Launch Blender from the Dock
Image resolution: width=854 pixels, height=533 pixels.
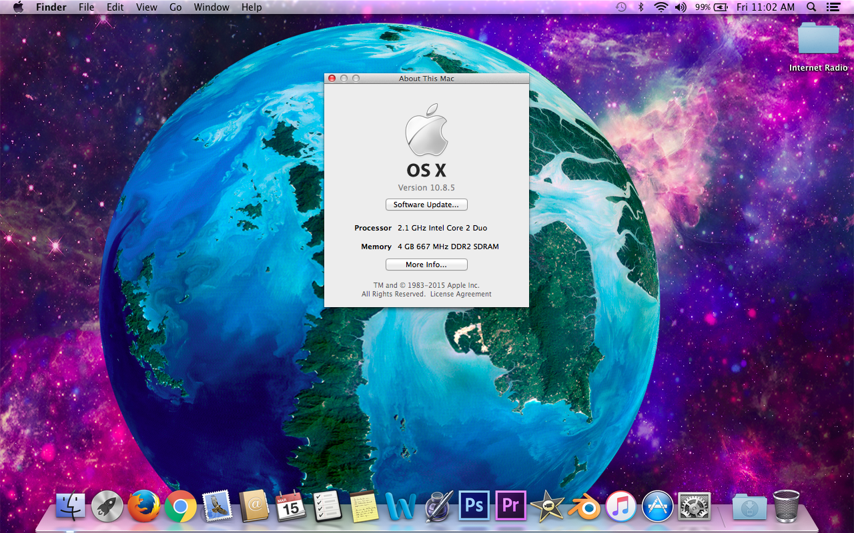[x=584, y=507]
